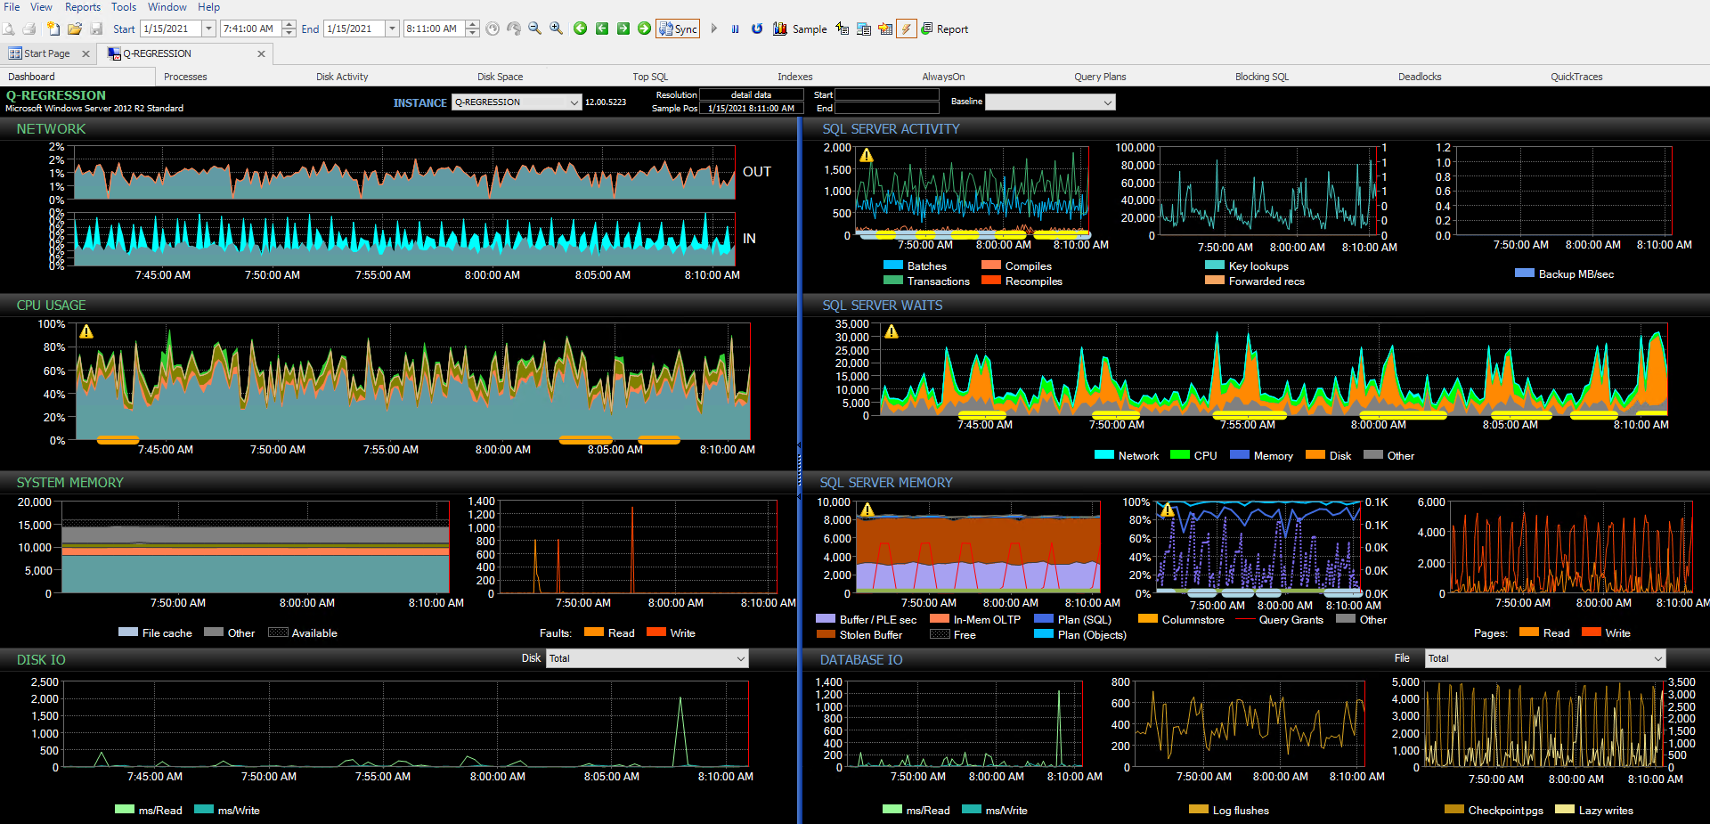Zoom out on the timeline
The image size is (1710, 824).
click(533, 28)
